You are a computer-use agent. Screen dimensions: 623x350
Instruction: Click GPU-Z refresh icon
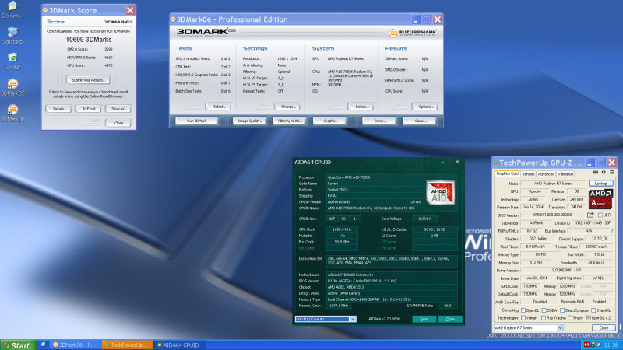(604, 173)
